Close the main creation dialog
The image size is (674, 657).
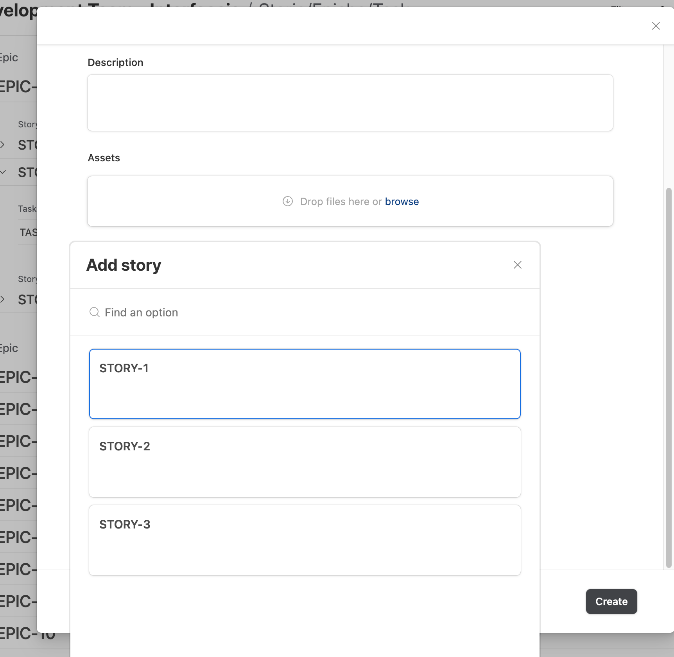(x=656, y=26)
